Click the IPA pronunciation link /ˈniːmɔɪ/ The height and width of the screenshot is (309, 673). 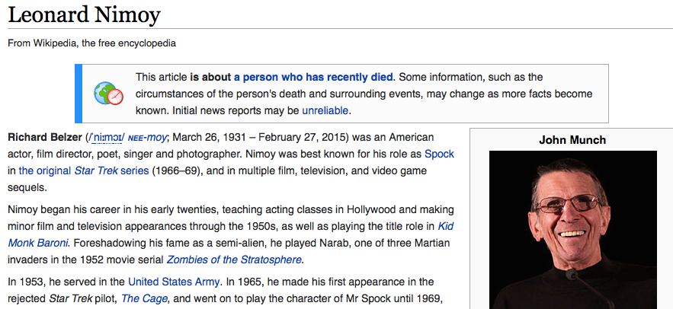(106, 138)
